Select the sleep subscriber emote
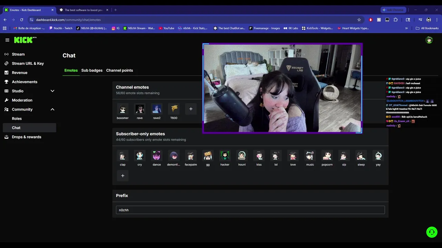 tap(361, 156)
